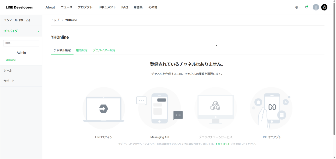The height and width of the screenshot is (159, 336).
Task: Open the プロダクト menu
Action: coord(85,7)
